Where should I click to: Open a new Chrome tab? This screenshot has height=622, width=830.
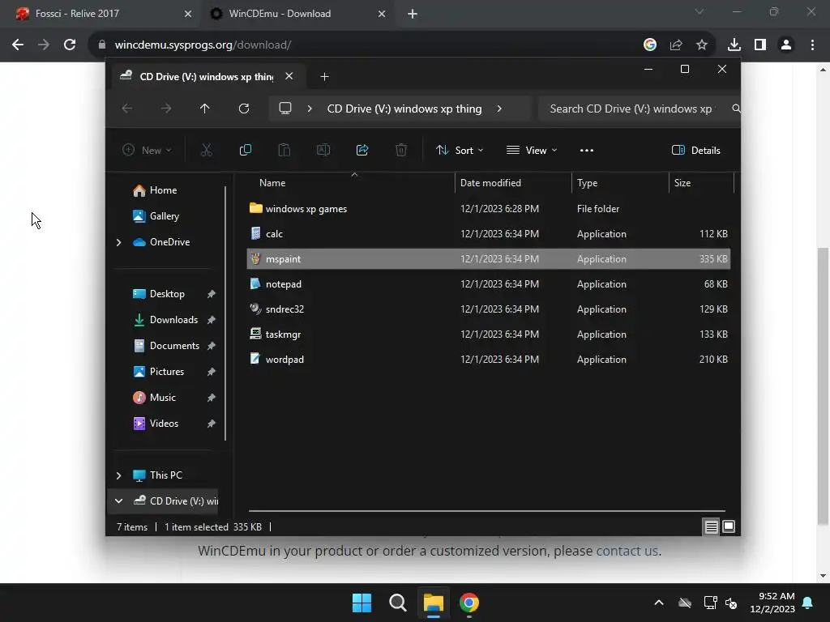413,14
